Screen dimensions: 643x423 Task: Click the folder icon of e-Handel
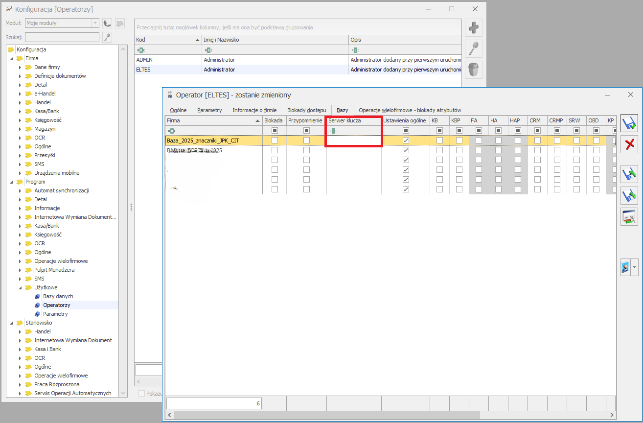28,94
